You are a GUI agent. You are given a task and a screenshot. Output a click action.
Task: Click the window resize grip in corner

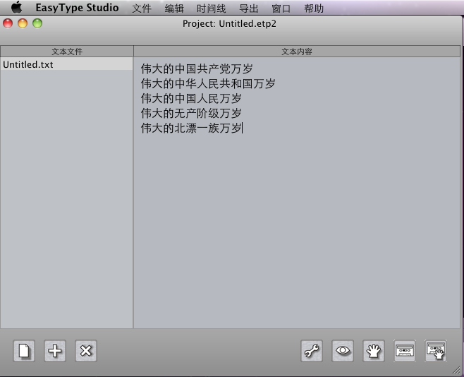pyautogui.click(x=456, y=370)
